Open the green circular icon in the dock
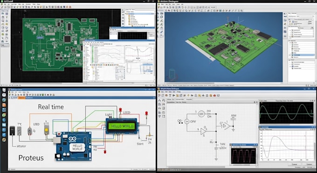317x173 pixels. point(4,115)
